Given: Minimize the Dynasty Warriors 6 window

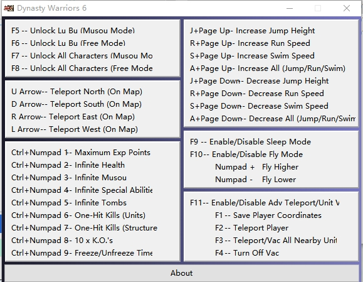Looking at the screenshot, I should tap(290, 8).
